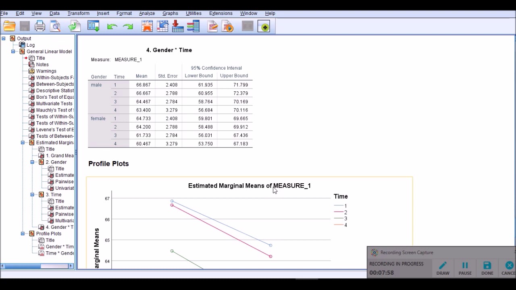The width and height of the screenshot is (516, 290).
Task: Collapse the Estimated Marginal Means node
Action: [23, 143]
